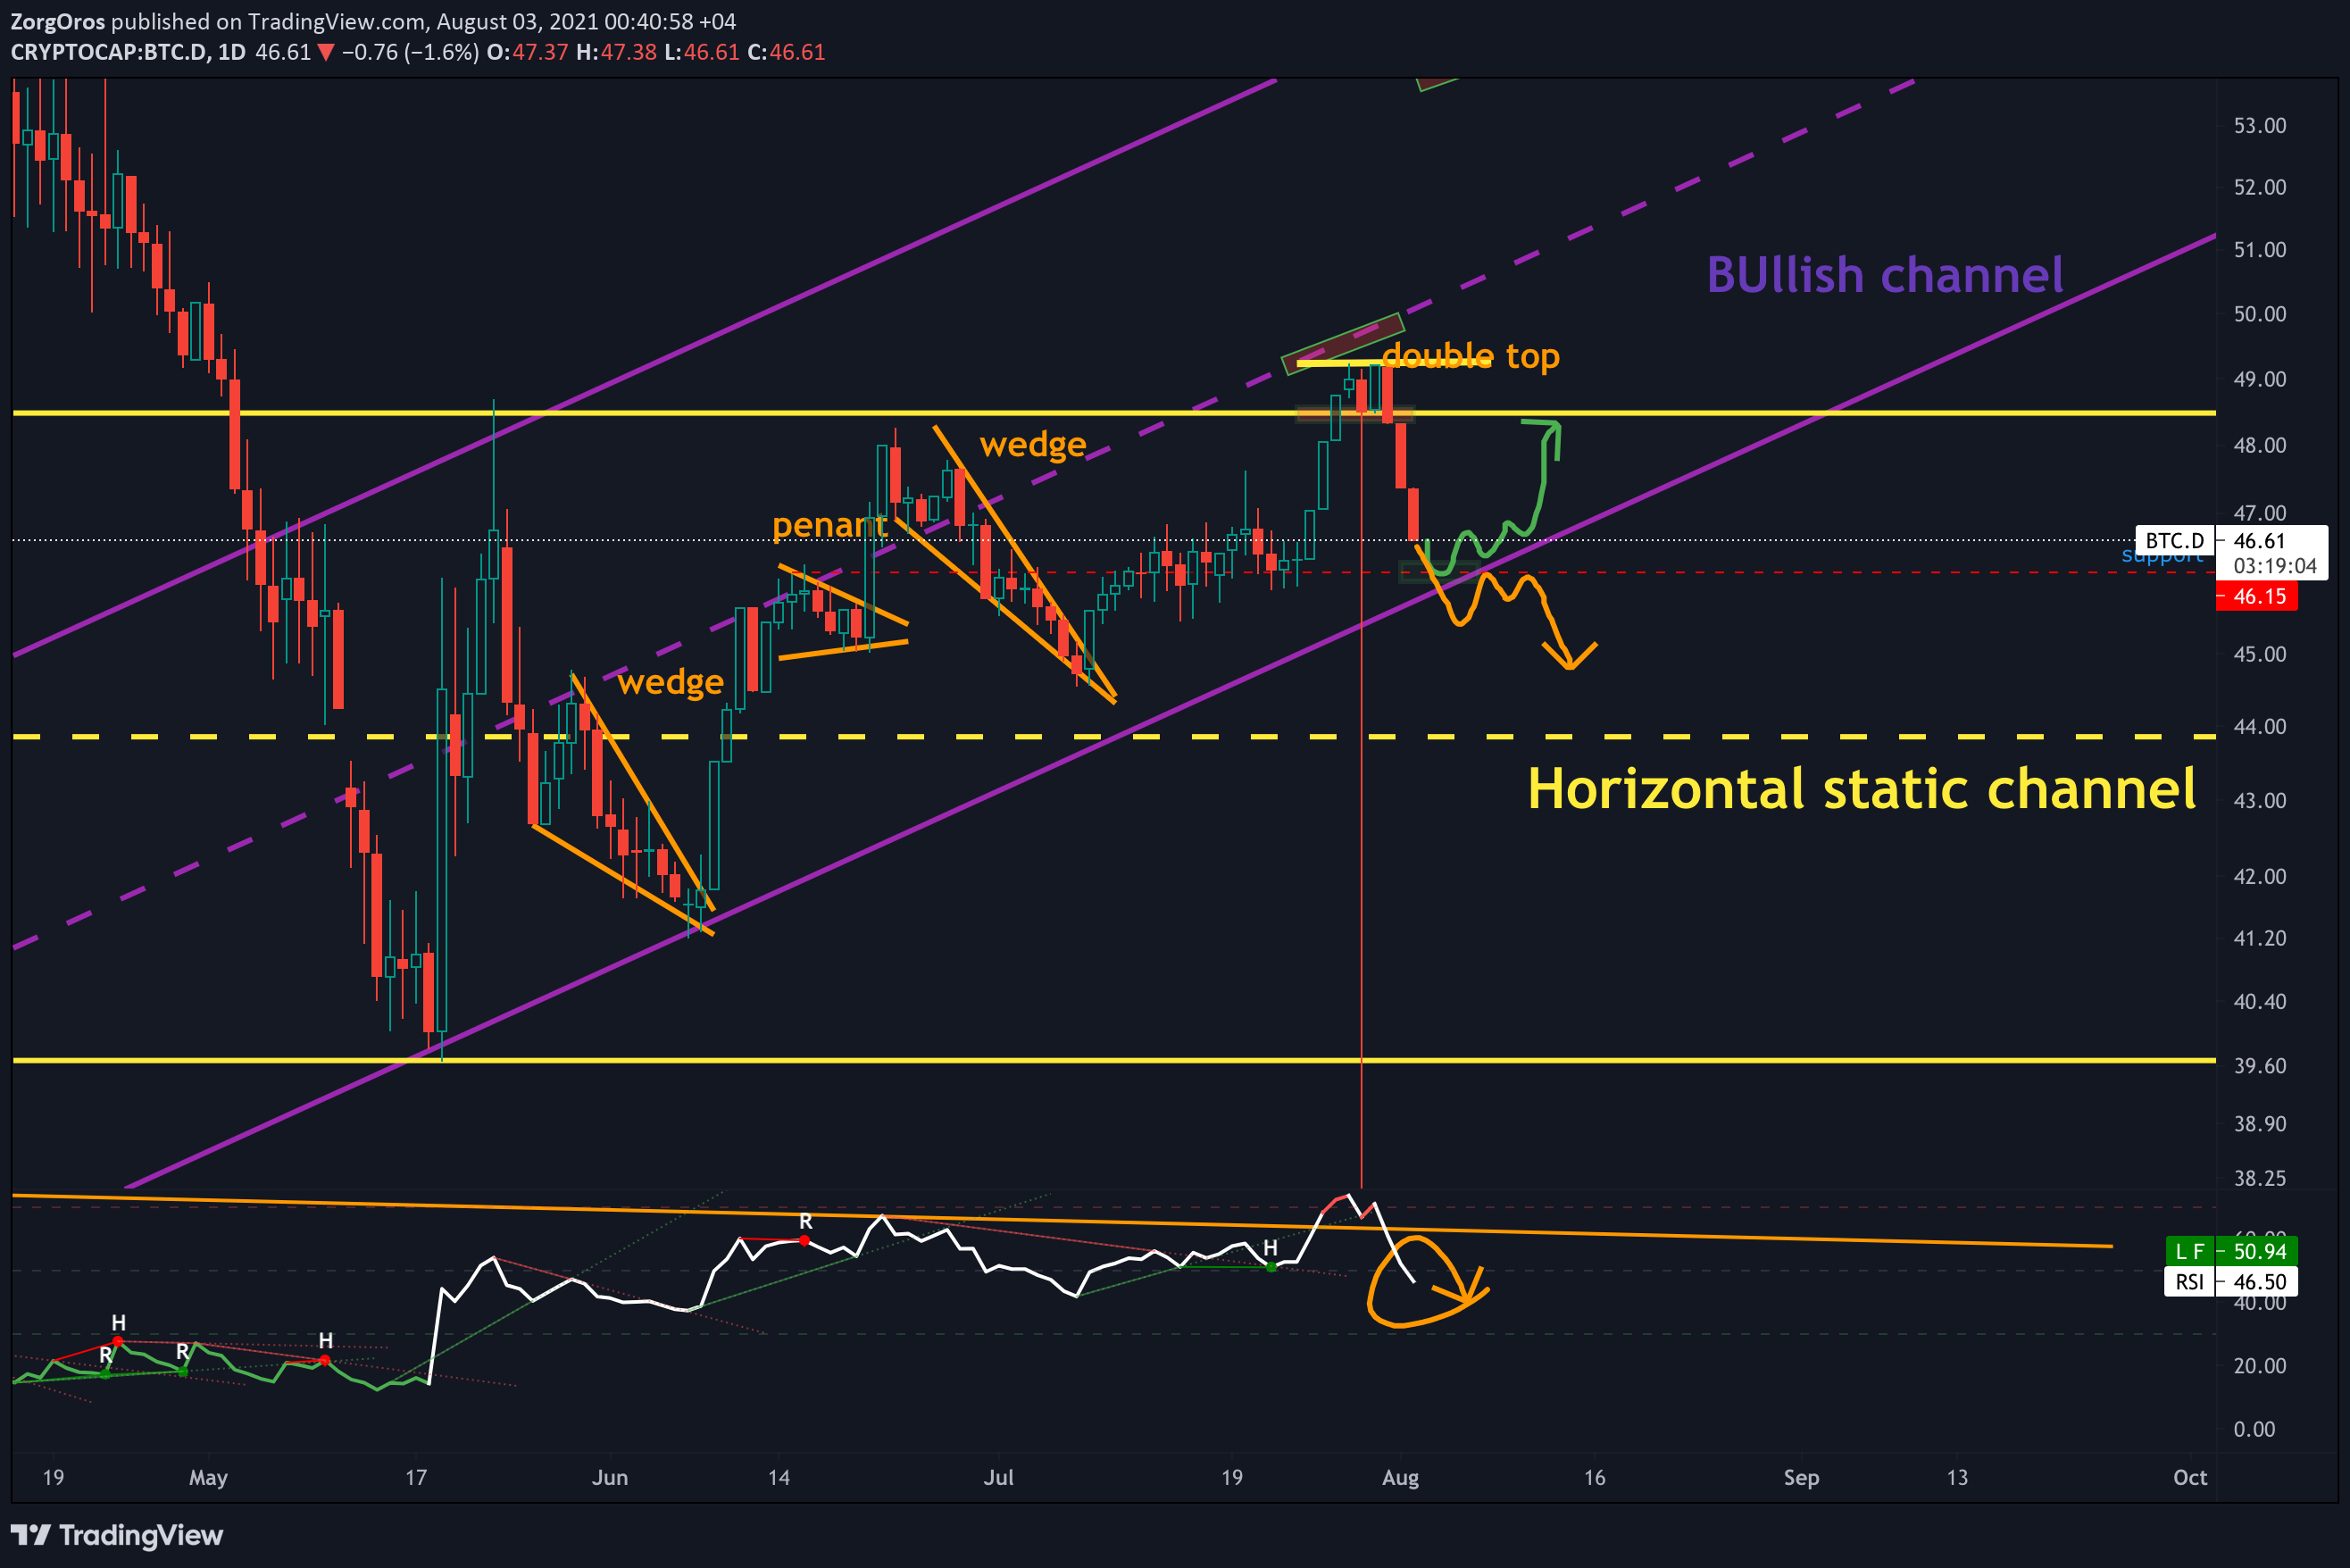Viewport: 2350px width, 1568px height.
Task: Click the blue 'support' label
Action: 2162,556
